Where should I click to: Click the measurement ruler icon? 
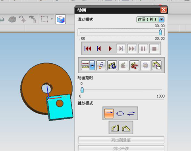click(85, 65)
